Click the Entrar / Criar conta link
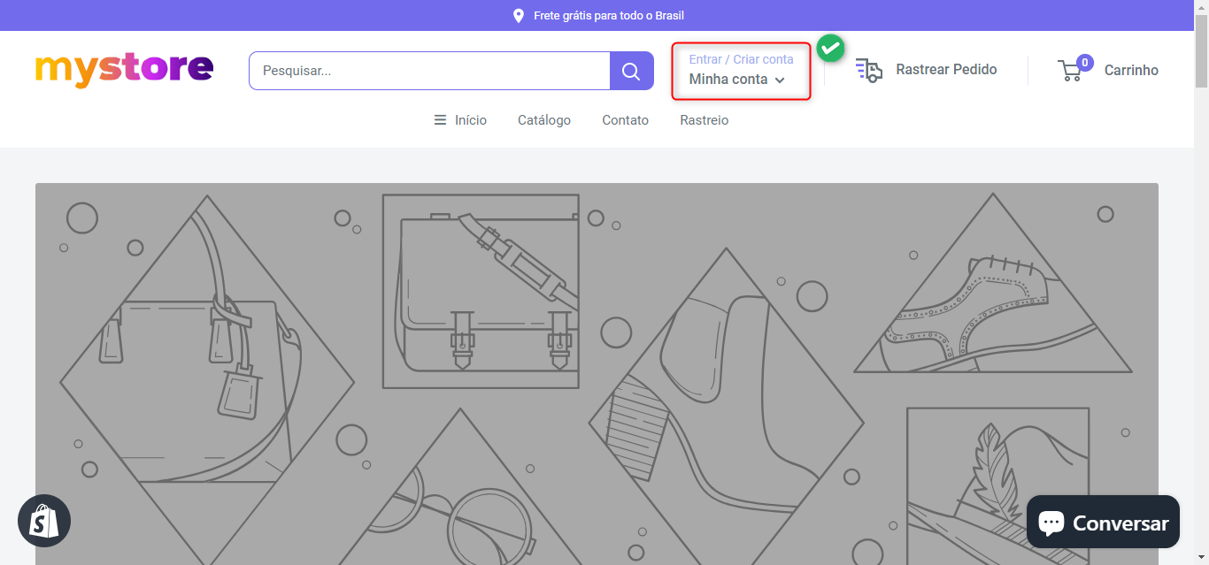 741,59
